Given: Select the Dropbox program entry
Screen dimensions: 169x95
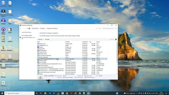Looking at the screenshot, I should tap(72, 47).
